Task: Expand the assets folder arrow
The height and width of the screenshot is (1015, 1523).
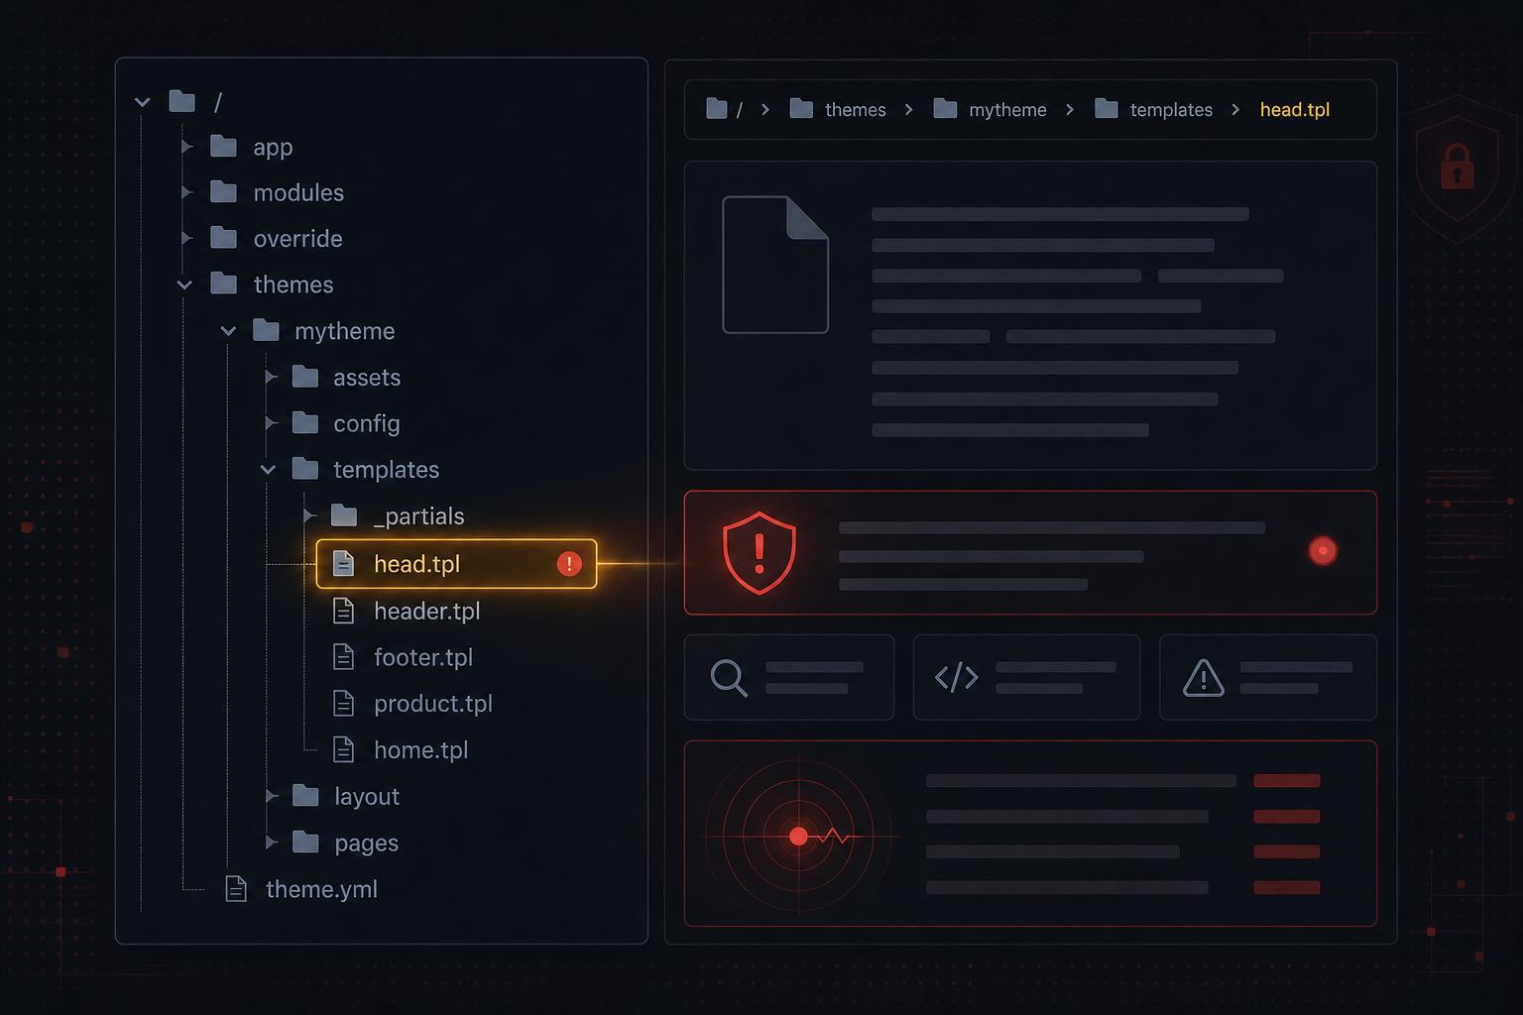Action: pyautogui.click(x=271, y=377)
